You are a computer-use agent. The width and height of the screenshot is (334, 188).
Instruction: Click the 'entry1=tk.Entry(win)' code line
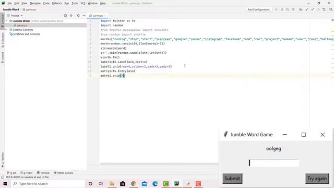coord(118,71)
